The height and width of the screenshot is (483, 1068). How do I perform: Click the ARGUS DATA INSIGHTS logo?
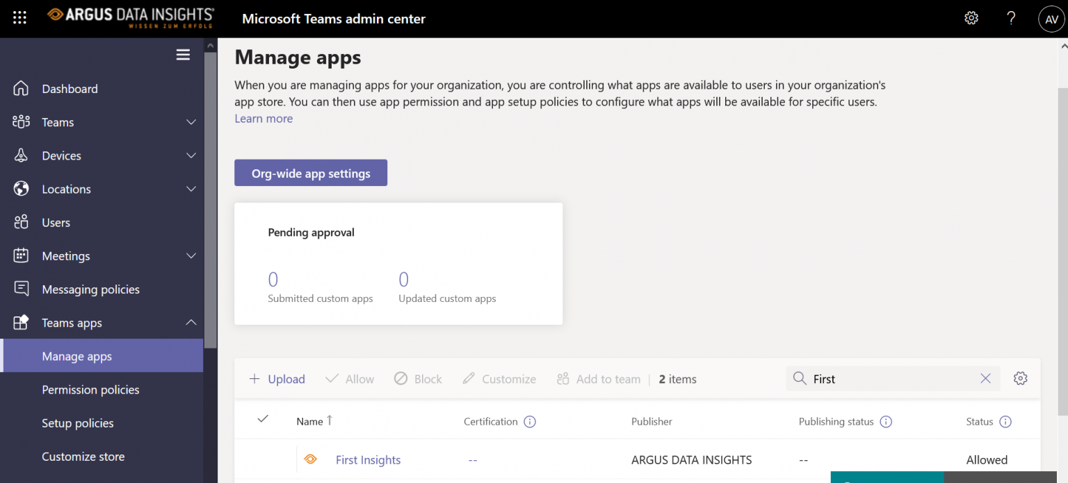(x=131, y=17)
